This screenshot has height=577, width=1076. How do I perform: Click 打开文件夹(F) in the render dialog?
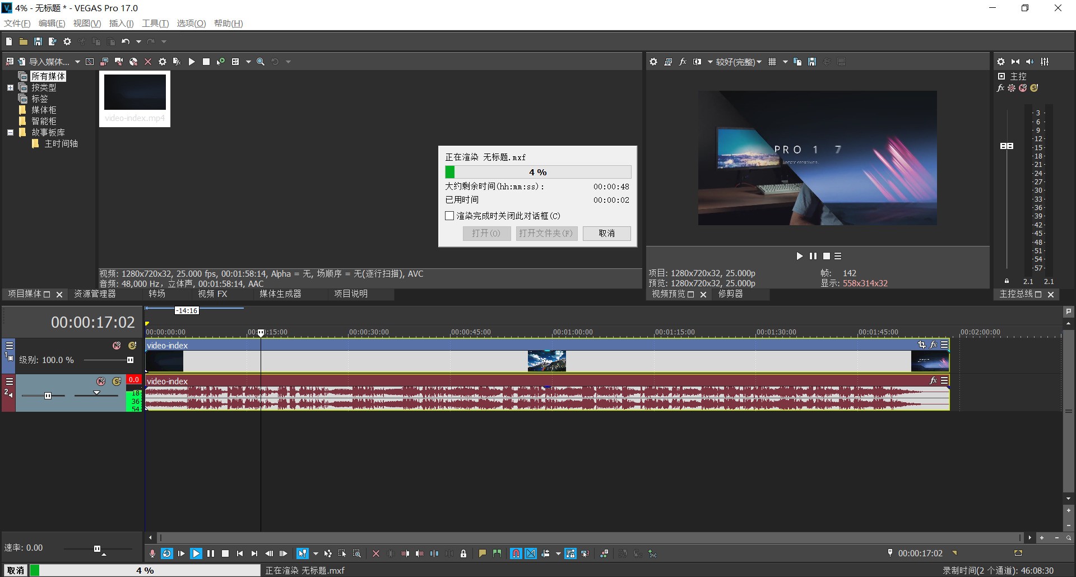tap(546, 234)
